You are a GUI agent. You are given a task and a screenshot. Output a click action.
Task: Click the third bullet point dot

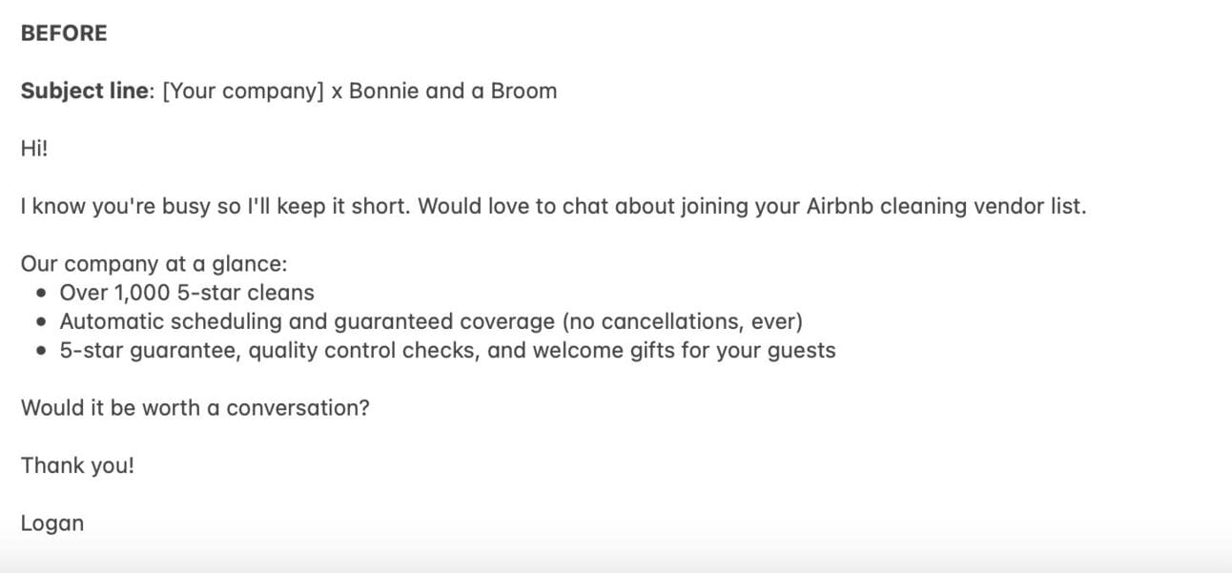(41, 351)
